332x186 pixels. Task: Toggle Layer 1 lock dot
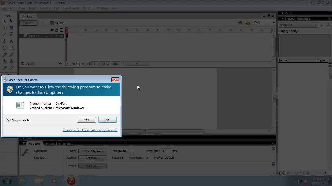pyautogui.click(x=57, y=36)
